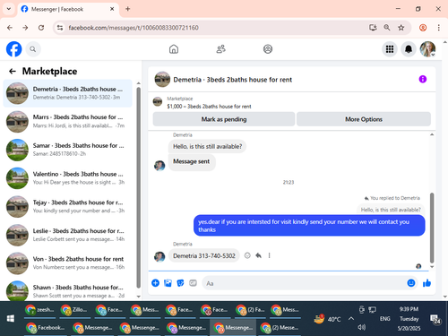Close the Messenger | Facebook tab
The image size is (448, 336).
click(x=112, y=9)
